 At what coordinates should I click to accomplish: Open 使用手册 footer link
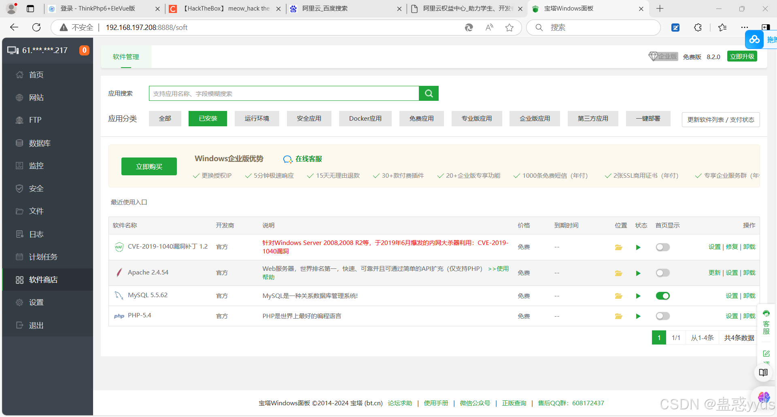[x=436, y=403]
